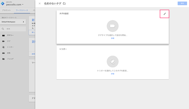Click the round tag type placeholder icon
189x109 pixels.
113,26
